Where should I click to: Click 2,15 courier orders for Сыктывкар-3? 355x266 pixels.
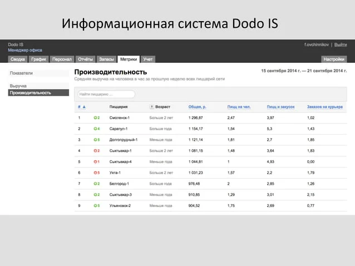[310, 195]
